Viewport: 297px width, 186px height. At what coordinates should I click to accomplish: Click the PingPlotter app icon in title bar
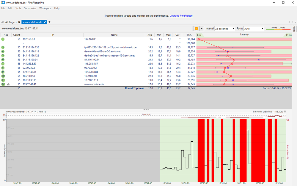(x=3, y=3)
